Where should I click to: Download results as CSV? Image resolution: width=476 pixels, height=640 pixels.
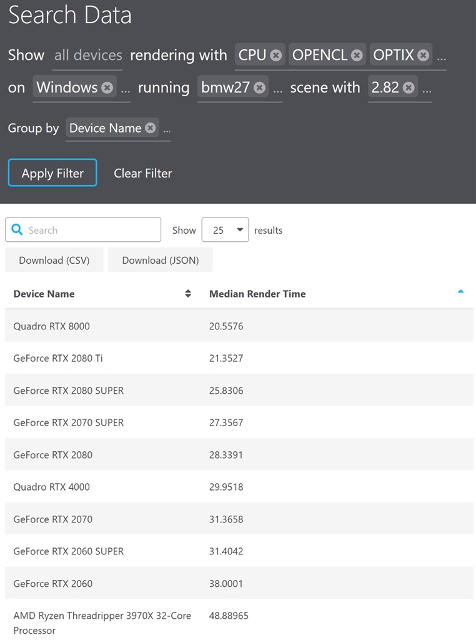pos(54,260)
